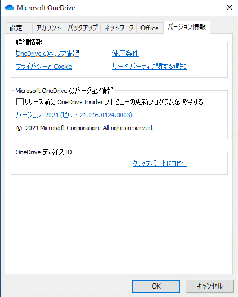
Task: Open the OneDrive のヘルプ情報 link
Action: (x=47, y=54)
